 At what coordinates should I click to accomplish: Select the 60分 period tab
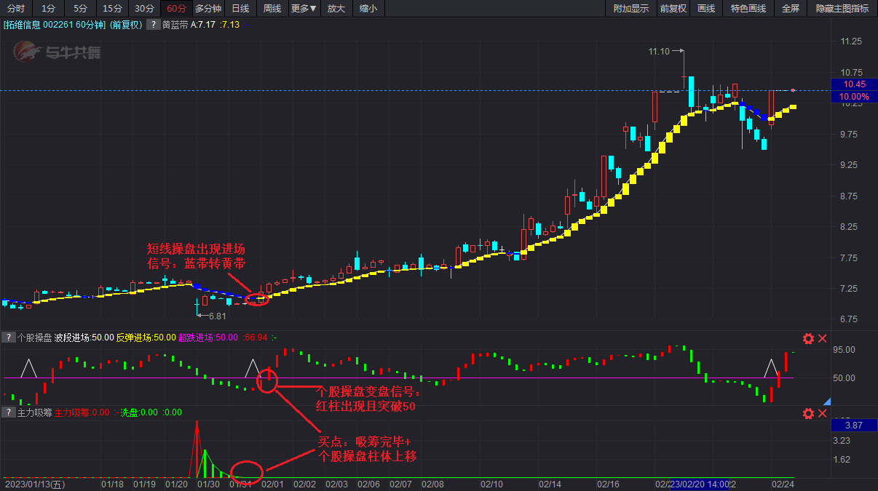point(176,9)
